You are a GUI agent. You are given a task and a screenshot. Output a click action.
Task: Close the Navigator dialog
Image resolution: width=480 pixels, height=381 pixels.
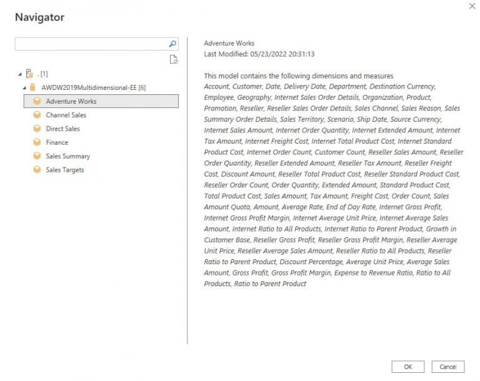point(472,6)
